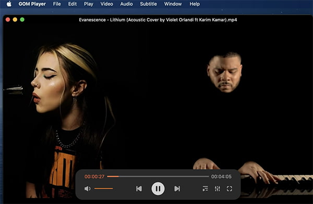This screenshot has width=313, height=204.
Task: Seek on the playback progress bar
Action: [158, 176]
